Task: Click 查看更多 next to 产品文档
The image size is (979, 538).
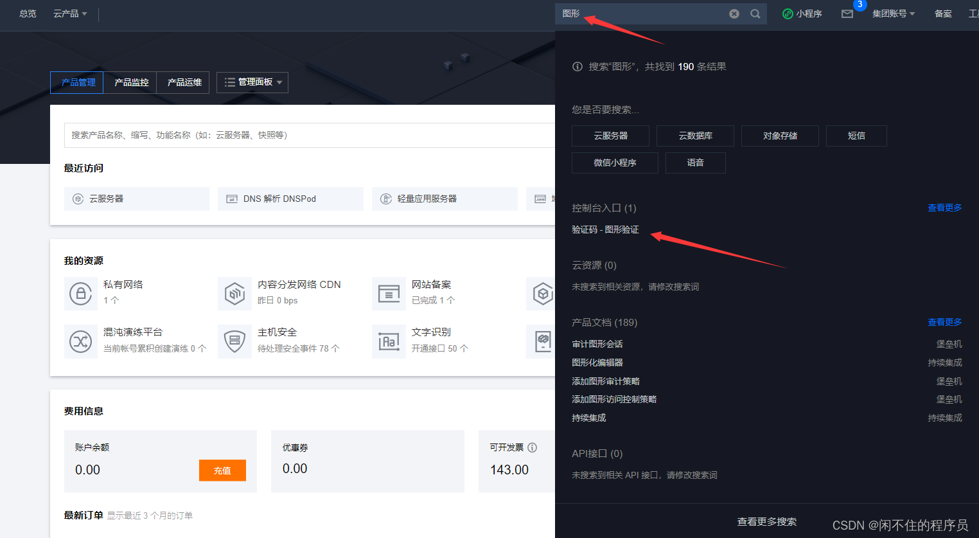Action: [944, 322]
